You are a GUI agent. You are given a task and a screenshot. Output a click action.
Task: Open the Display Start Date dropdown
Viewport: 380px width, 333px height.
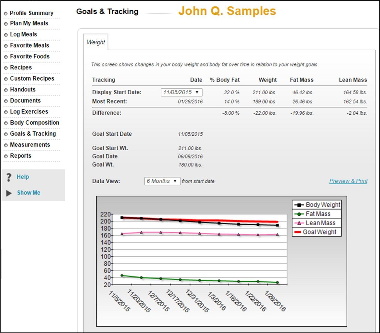[181, 92]
